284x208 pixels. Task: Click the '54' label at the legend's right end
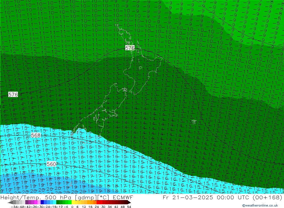click(129, 207)
